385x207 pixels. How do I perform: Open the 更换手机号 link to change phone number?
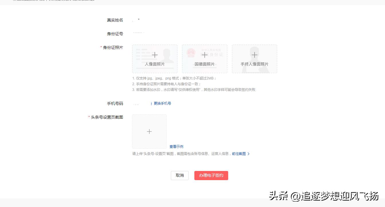click(x=162, y=103)
